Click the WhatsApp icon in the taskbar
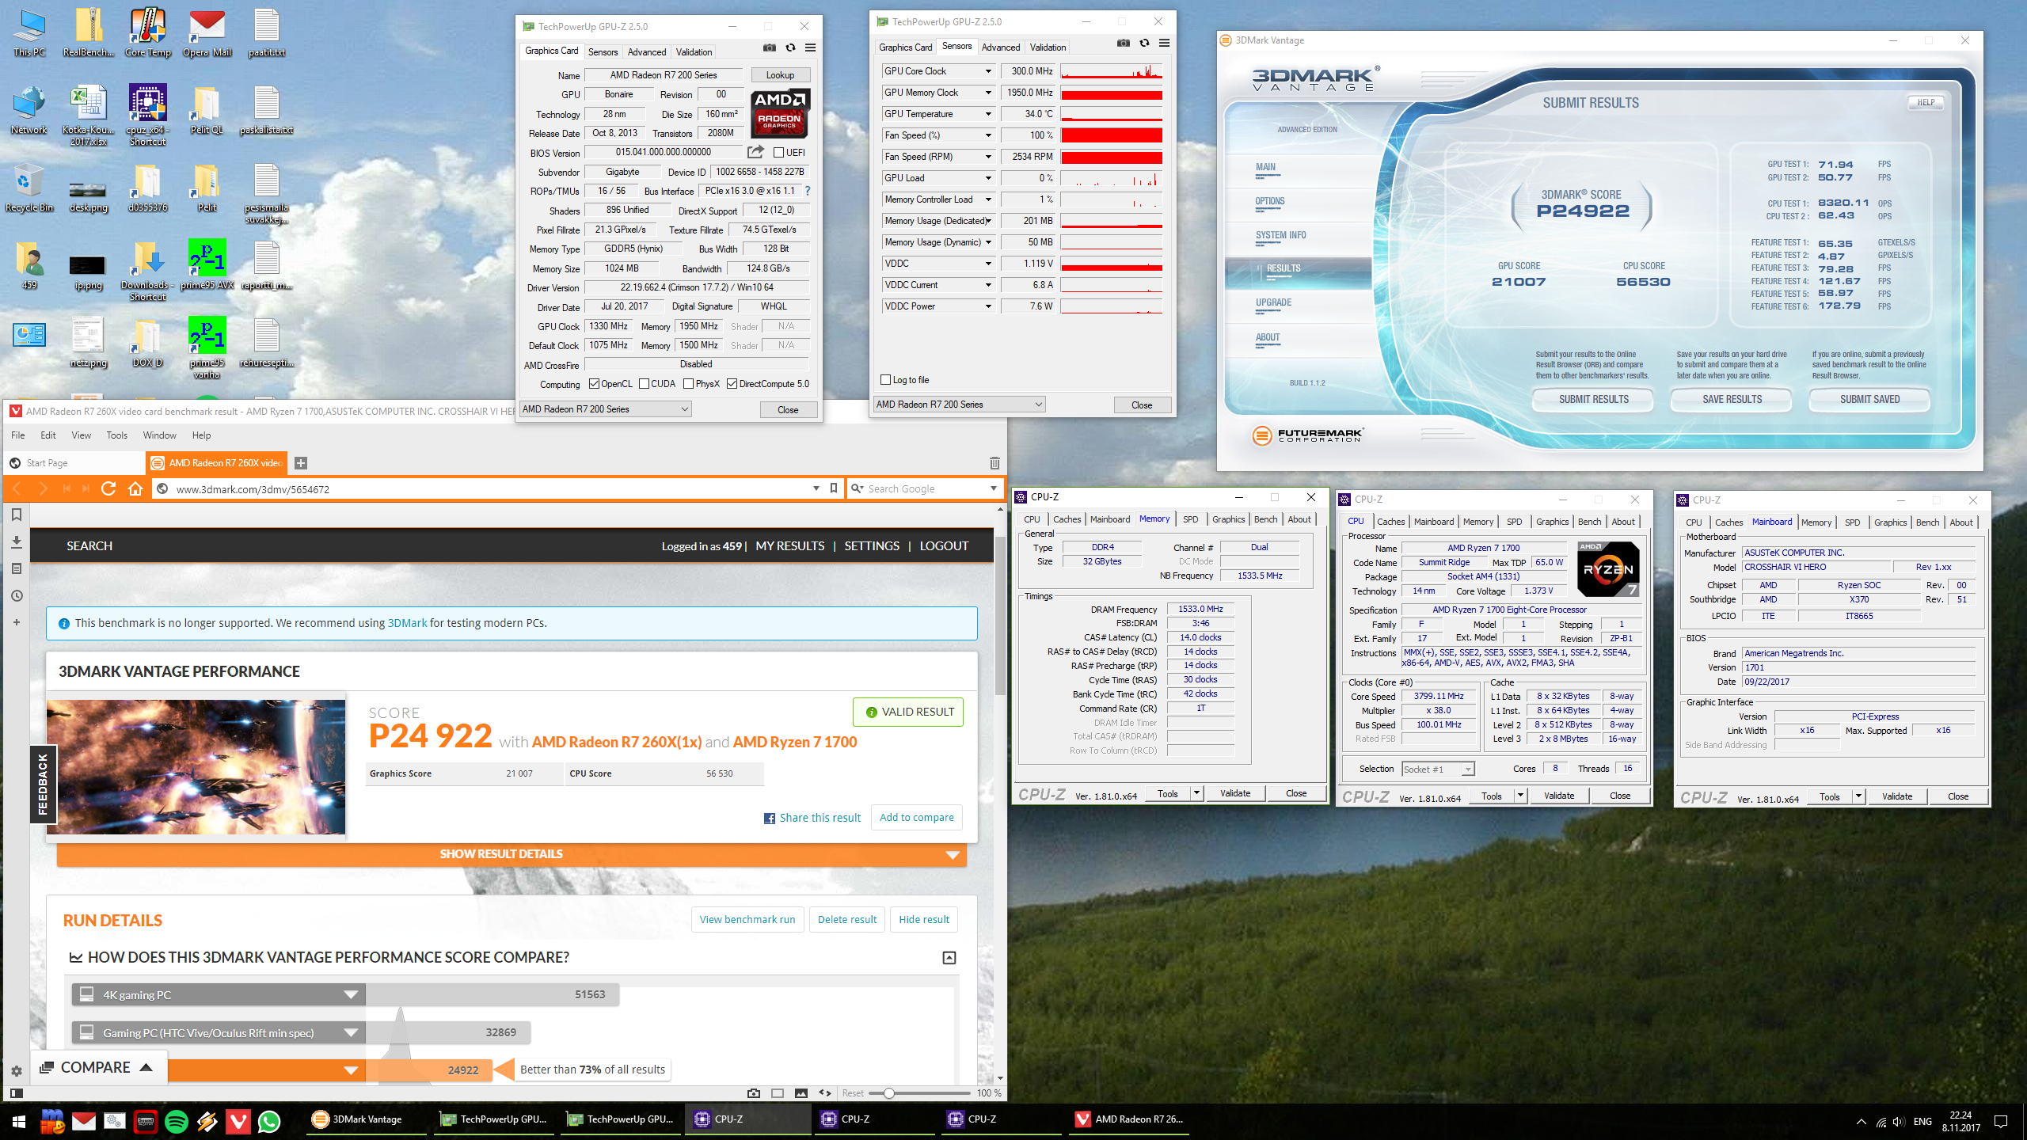 click(269, 1121)
